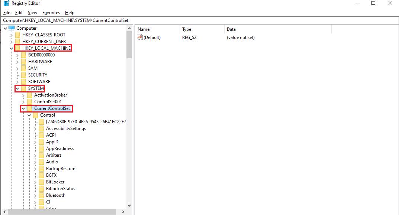Expand HKEY_CURRENT_USER chevron
The width and height of the screenshot is (399, 215).
[x=11, y=42]
